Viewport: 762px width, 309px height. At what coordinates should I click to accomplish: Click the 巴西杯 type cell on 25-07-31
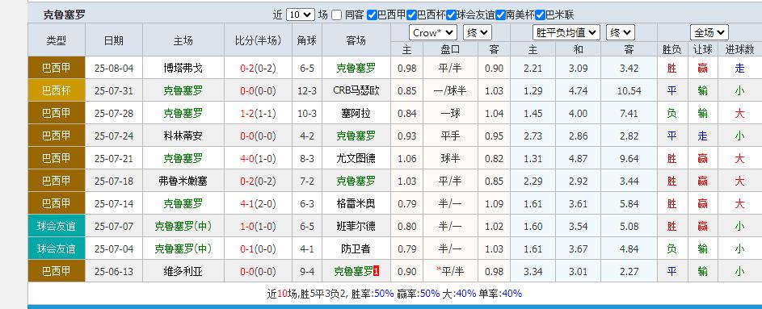57,90
